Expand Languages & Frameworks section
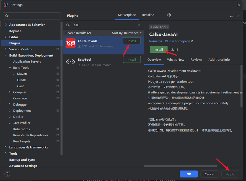Viewport: 246px width, 181px height. [6, 147]
